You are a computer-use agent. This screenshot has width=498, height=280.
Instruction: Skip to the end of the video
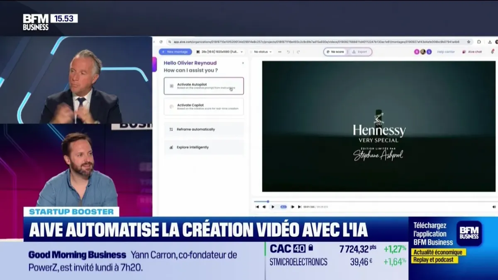(299, 207)
